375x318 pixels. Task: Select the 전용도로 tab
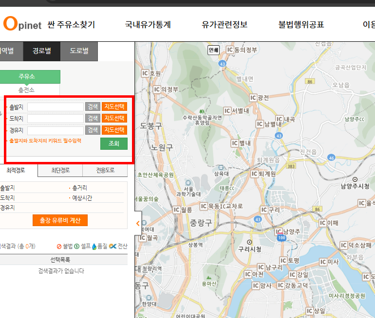pyautogui.click(x=105, y=170)
